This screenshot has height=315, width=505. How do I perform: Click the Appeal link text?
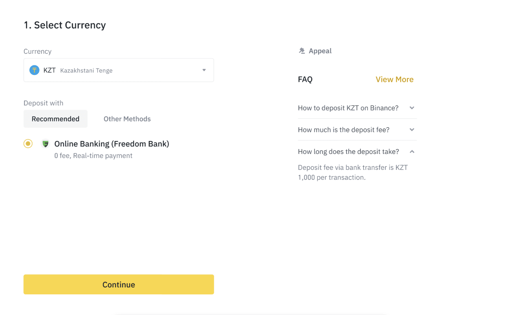click(x=320, y=51)
